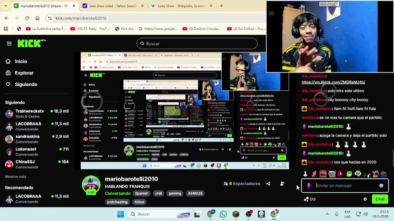Open the Sin Disfraz bookmark
Screen dimensions: 394x221
(x=246, y=29)
